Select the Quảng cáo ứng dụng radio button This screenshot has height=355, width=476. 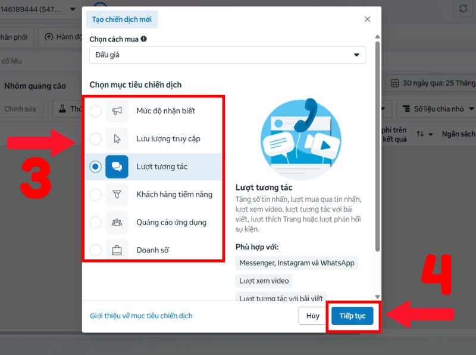(95, 223)
